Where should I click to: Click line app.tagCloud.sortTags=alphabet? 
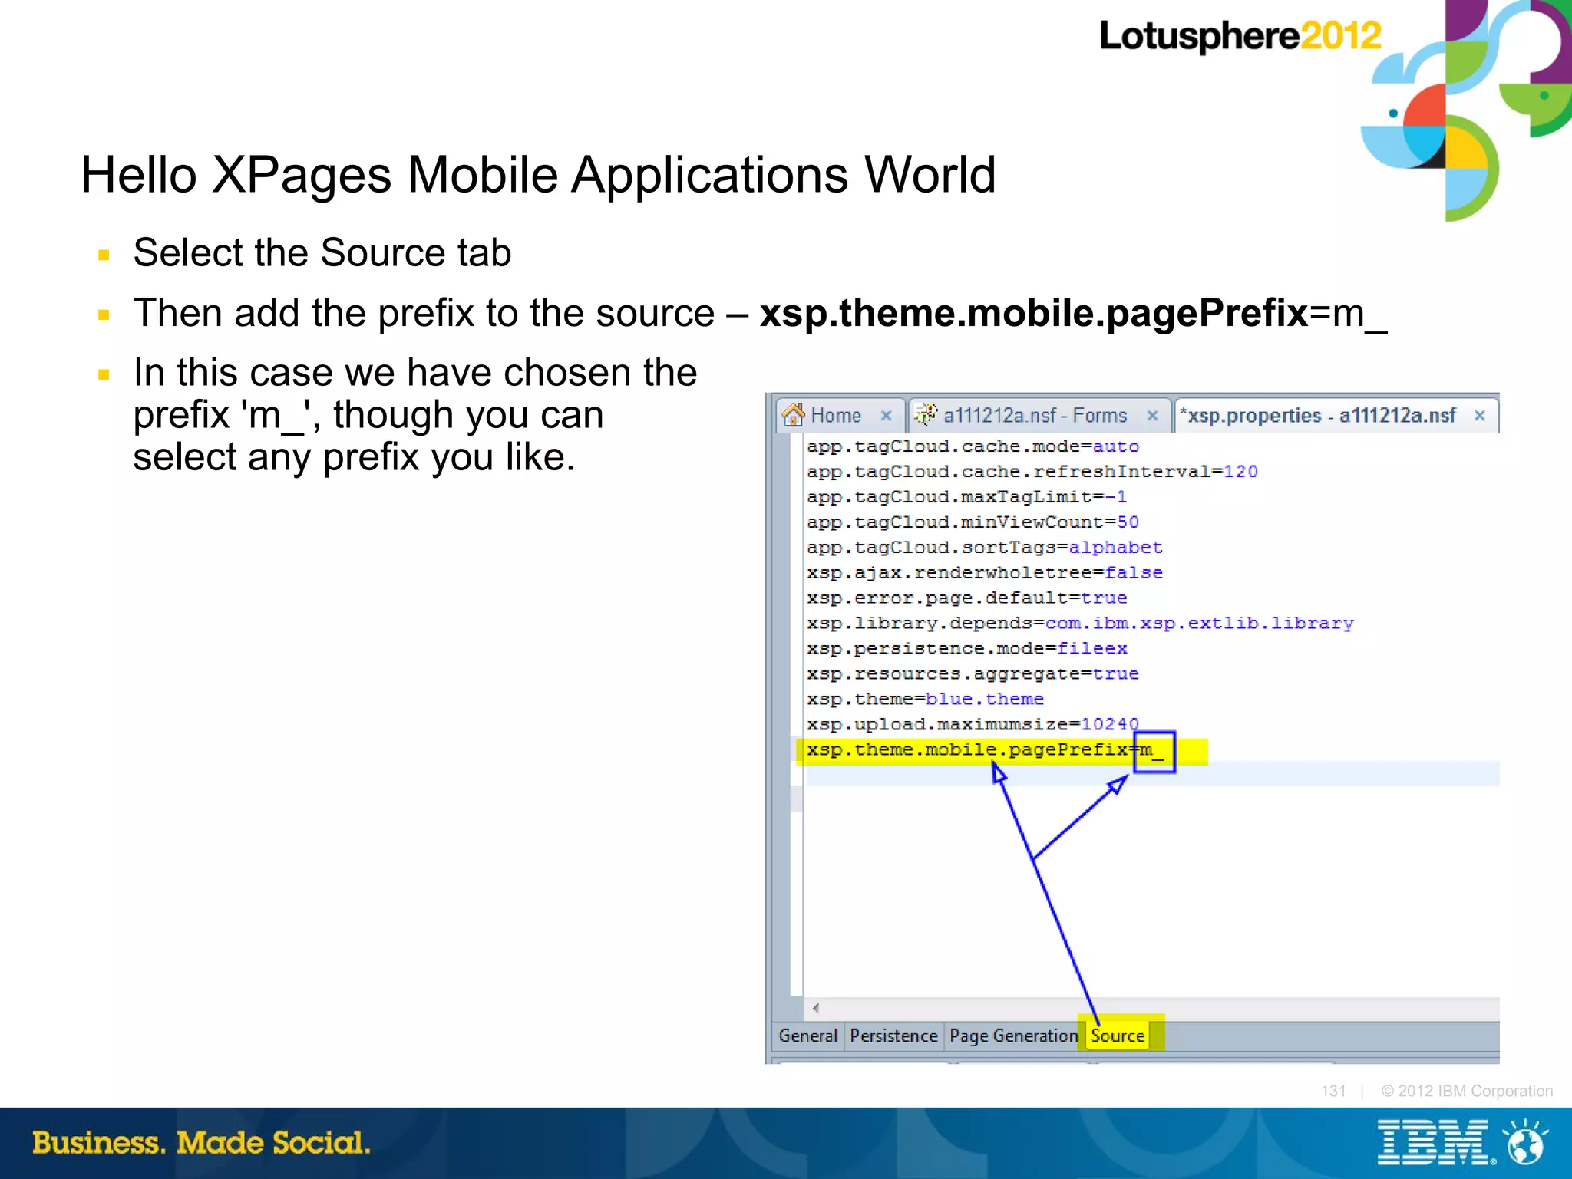point(985,548)
